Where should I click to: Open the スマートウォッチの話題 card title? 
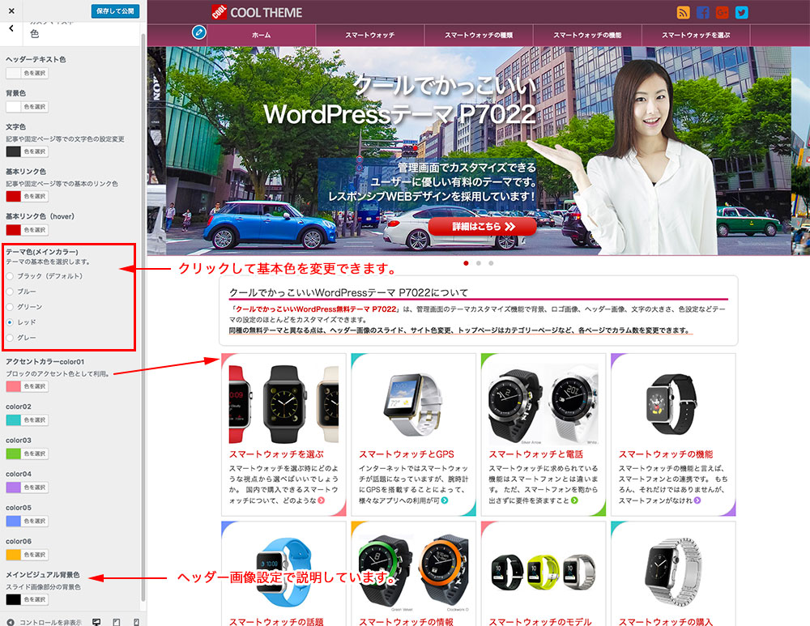click(x=276, y=622)
